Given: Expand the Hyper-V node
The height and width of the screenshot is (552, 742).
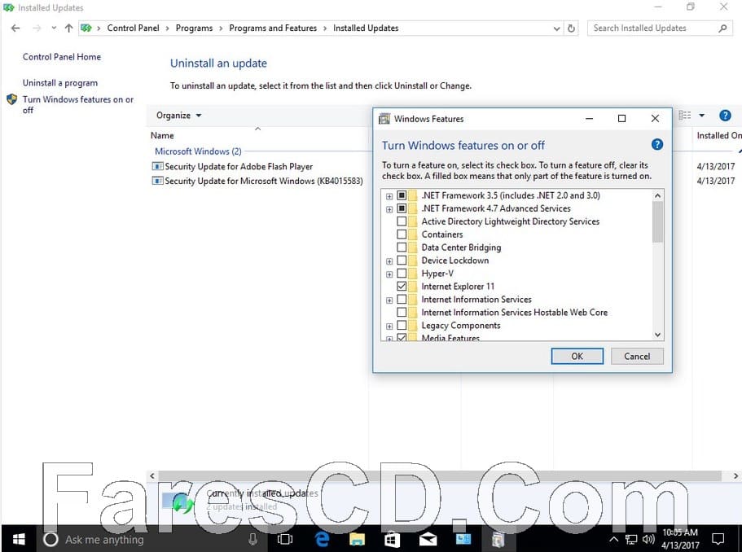Looking at the screenshot, I should coord(389,274).
